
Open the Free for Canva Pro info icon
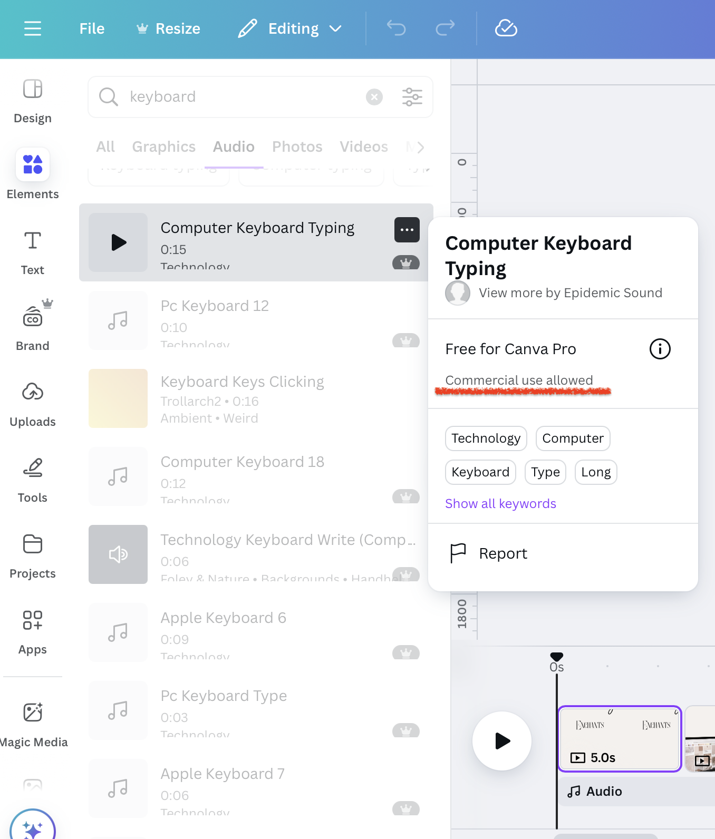click(x=660, y=349)
